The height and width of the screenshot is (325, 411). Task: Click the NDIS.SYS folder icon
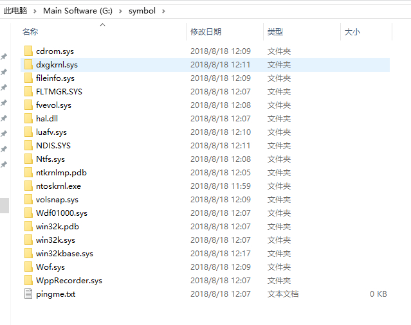28,145
